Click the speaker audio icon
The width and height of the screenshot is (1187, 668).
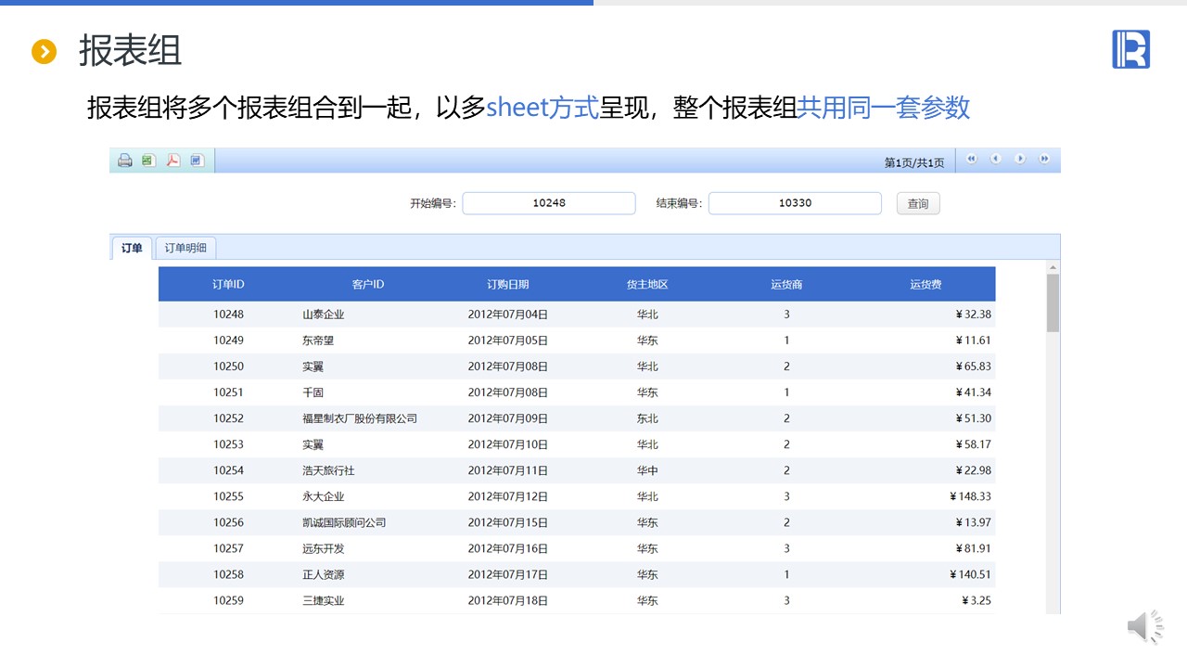(x=1144, y=628)
